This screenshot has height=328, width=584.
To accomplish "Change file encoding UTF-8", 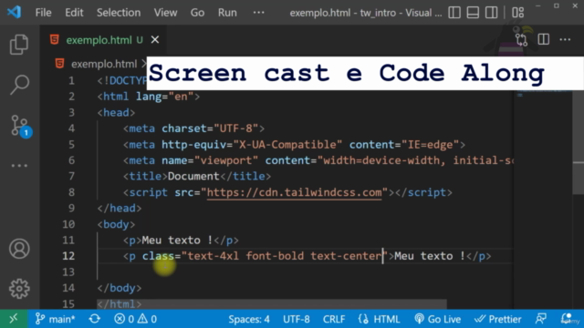I will point(296,319).
